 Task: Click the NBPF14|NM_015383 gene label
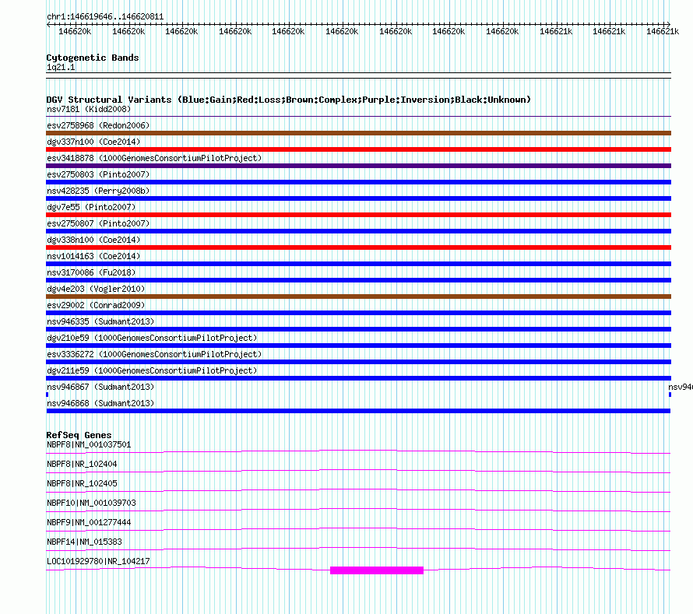84,542
